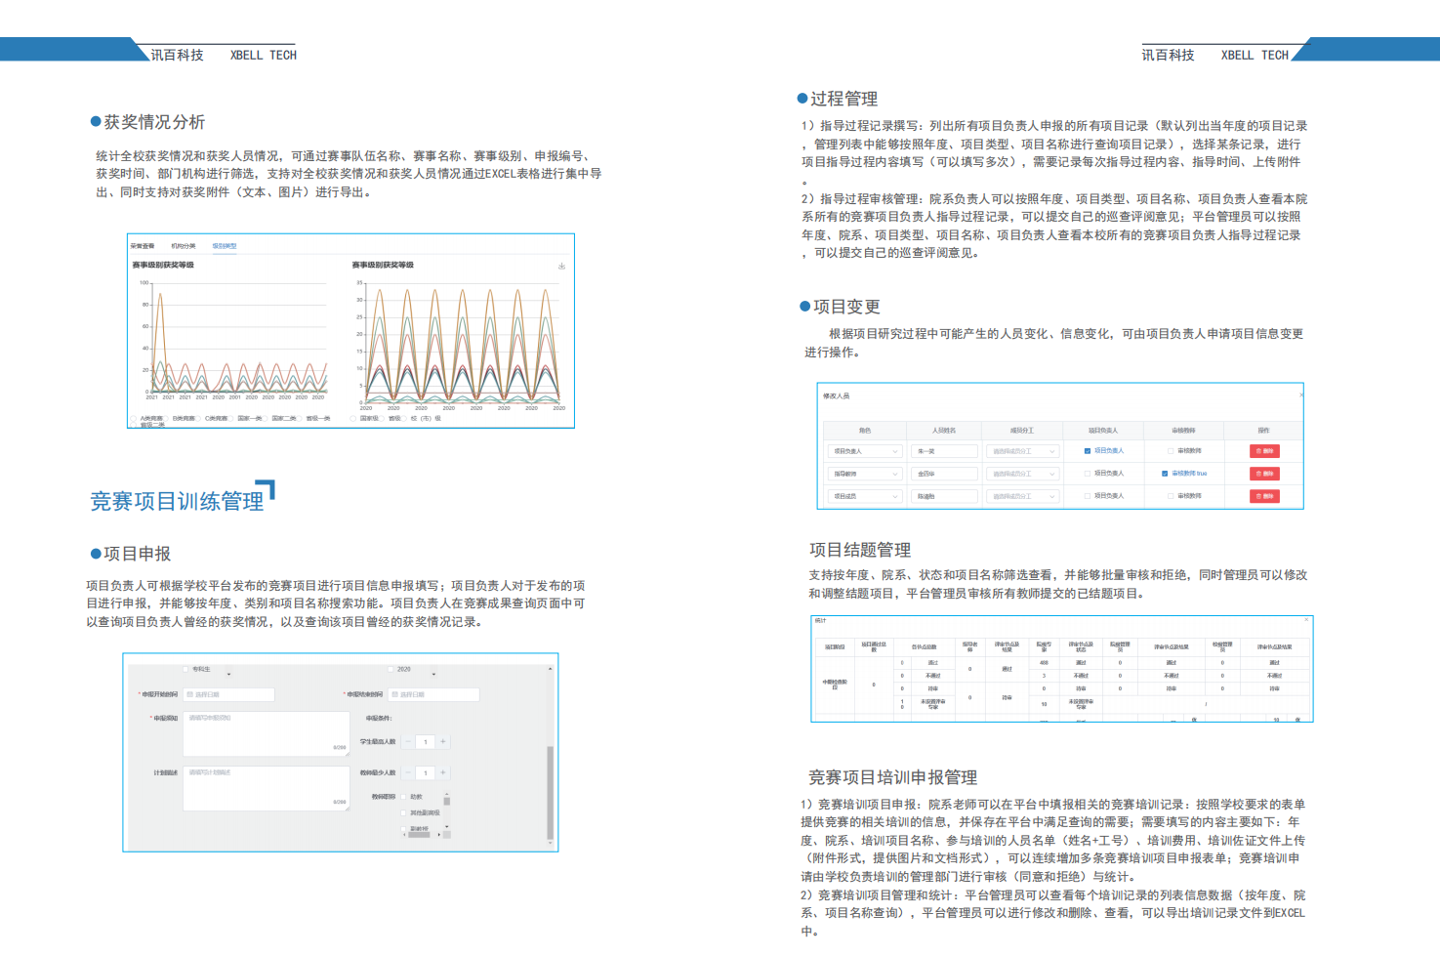Click the 项目申报 heading

coord(137,554)
